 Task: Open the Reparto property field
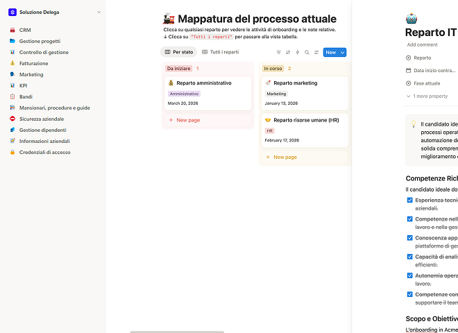pos(418,58)
